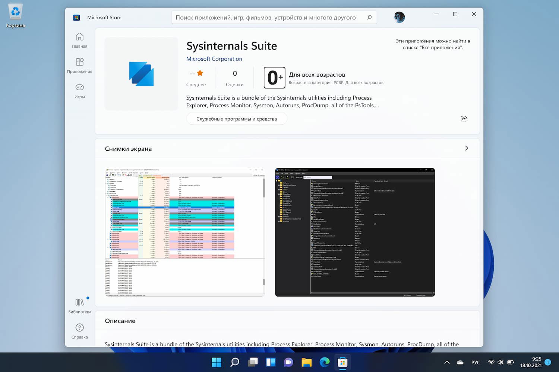Open the dark WinObj screenshot thumbnail
Image resolution: width=559 pixels, height=372 pixels.
pos(355,232)
